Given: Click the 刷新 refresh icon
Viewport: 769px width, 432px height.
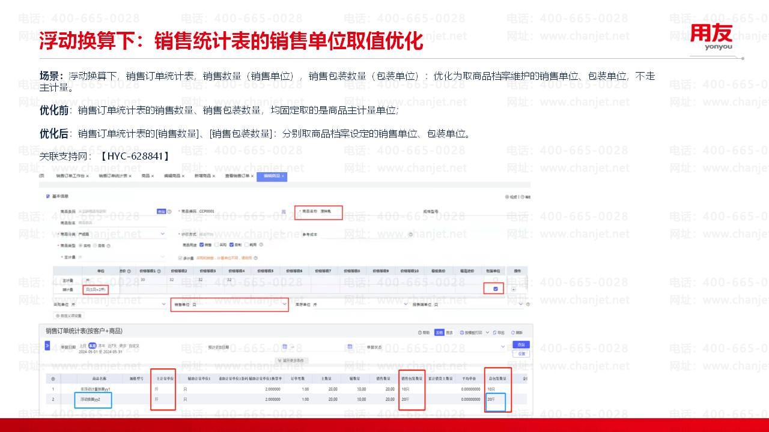Looking at the screenshot, I should [512, 332].
